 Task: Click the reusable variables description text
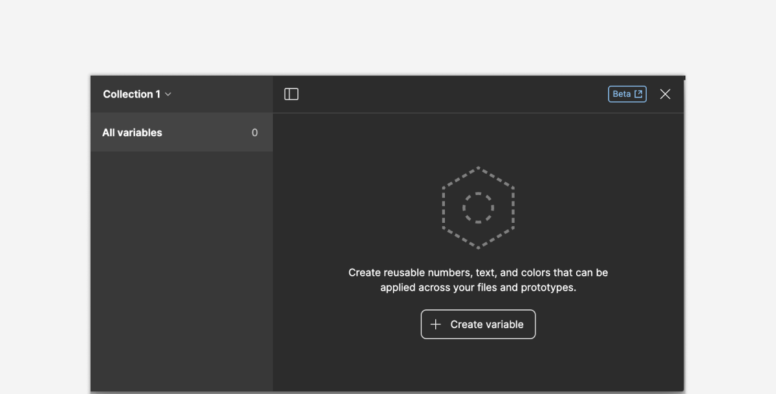point(478,280)
